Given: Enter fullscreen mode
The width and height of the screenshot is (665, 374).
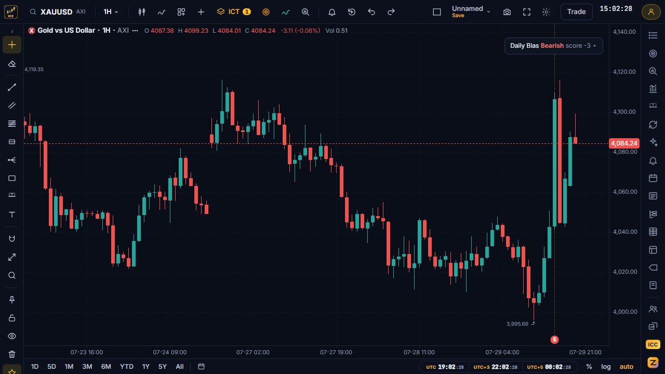Looking at the screenshot, I should [527, 12].
